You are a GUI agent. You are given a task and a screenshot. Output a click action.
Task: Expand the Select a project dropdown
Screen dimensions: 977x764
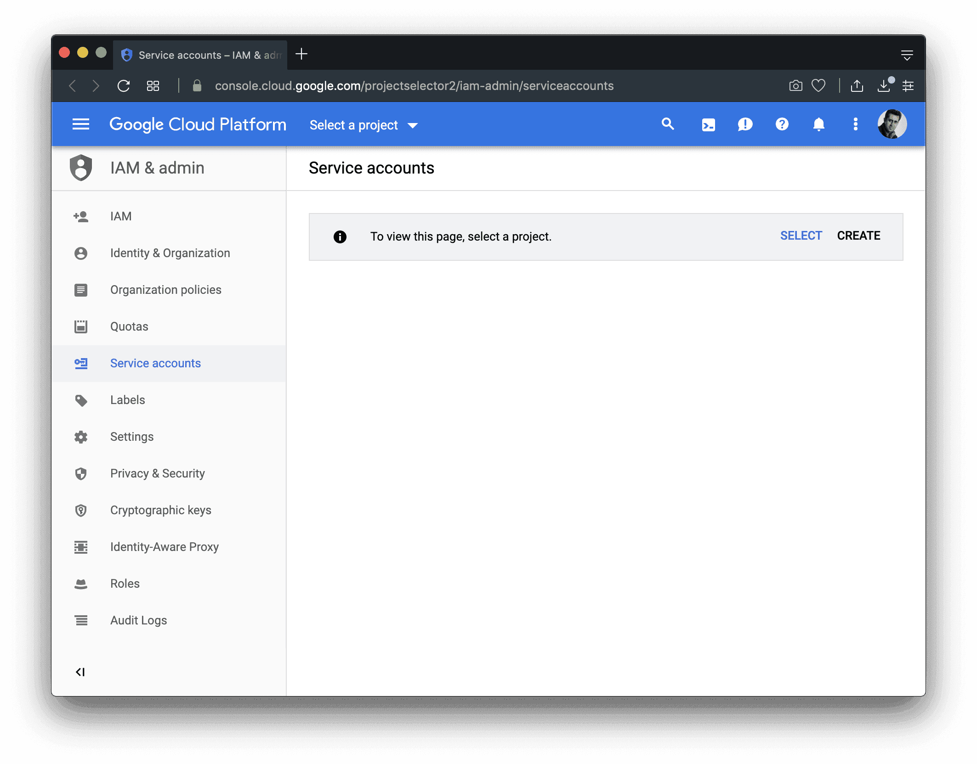point(364,125)
